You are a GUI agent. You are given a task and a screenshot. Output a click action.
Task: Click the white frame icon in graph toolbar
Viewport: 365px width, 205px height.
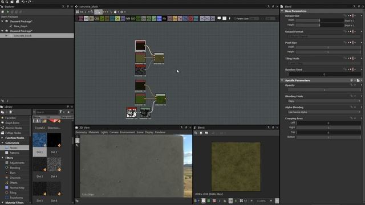[224, 18]
